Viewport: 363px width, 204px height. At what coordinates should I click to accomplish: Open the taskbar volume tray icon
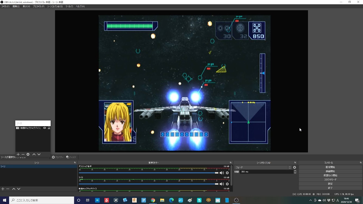[324, 200]
